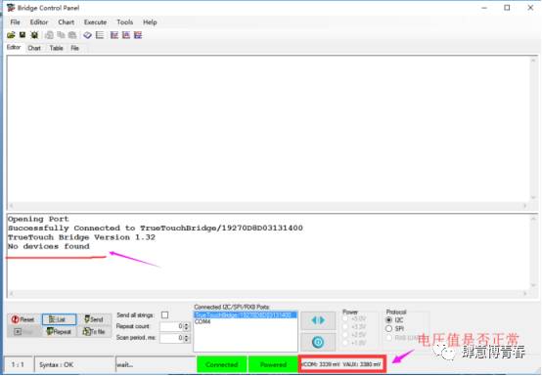Image resolution: width=542 pixels, height=376 pixels.
Task: Click the editor horizontal scrollbar
Action: [x=268, y=206]
